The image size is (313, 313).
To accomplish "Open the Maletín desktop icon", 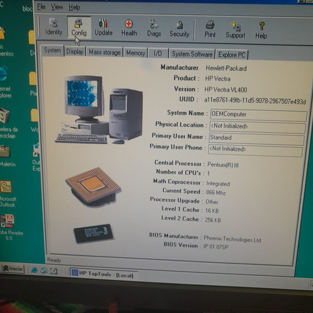I will point(7,156).
